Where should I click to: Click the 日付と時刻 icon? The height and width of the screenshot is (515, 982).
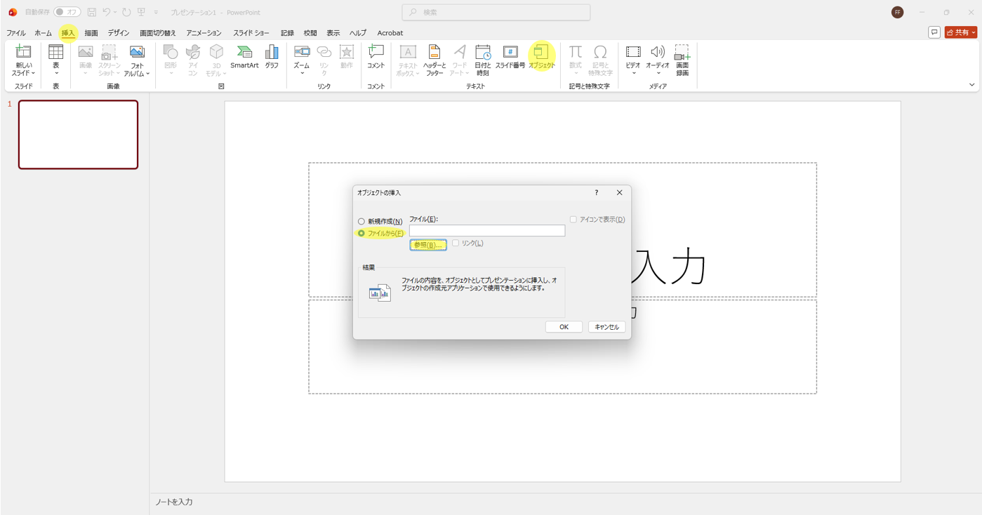click(482, 60)
